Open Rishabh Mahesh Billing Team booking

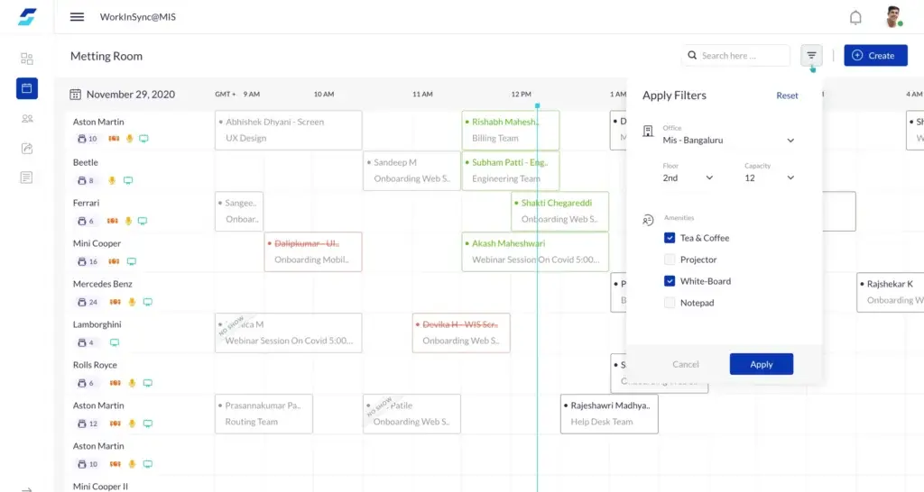[511, 130]
